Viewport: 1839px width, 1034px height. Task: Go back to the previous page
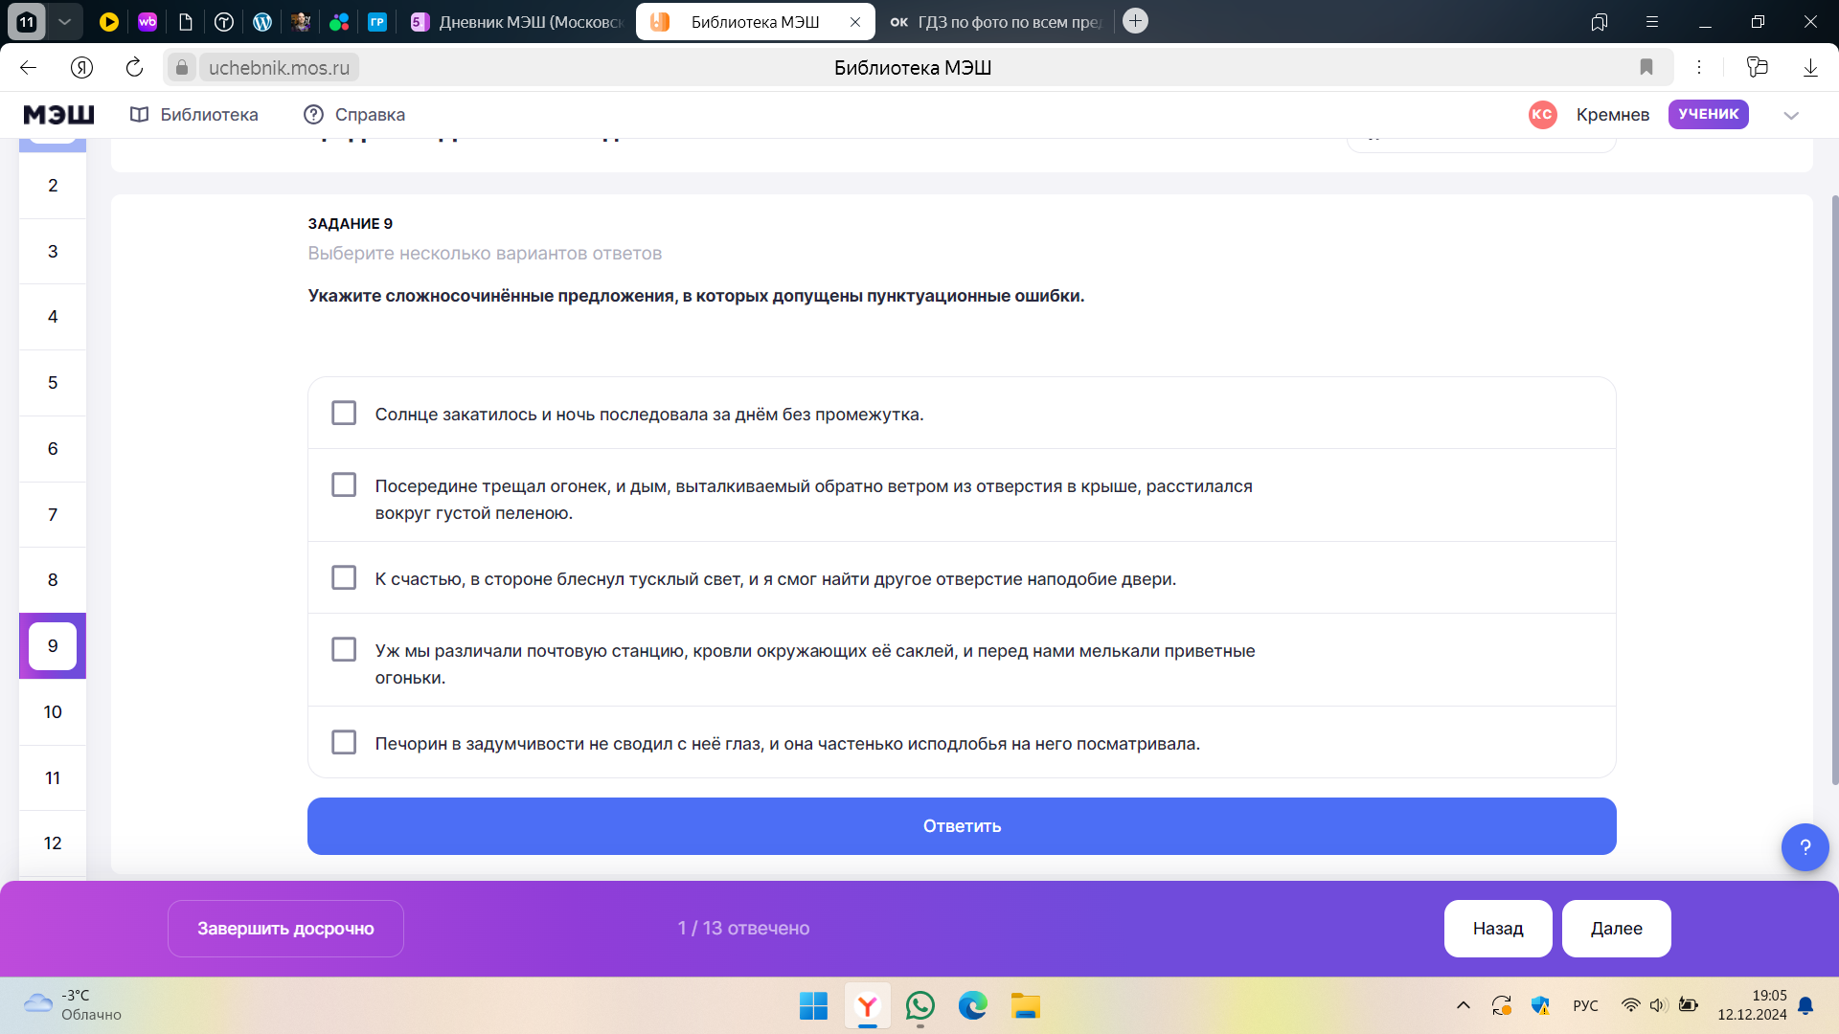(28, 67)
